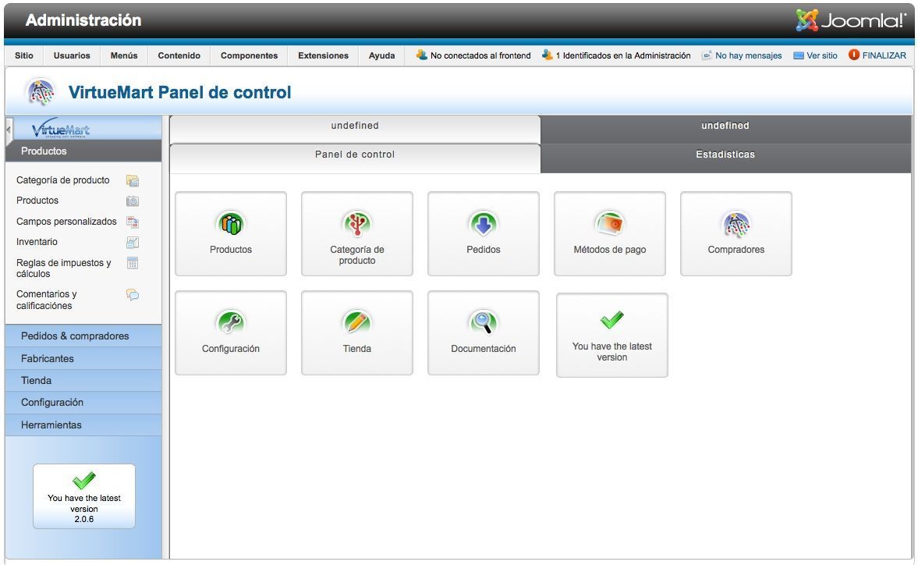Open the Ver sitio link
Viewport: 918px width, 565px height.
coord(822,55)
